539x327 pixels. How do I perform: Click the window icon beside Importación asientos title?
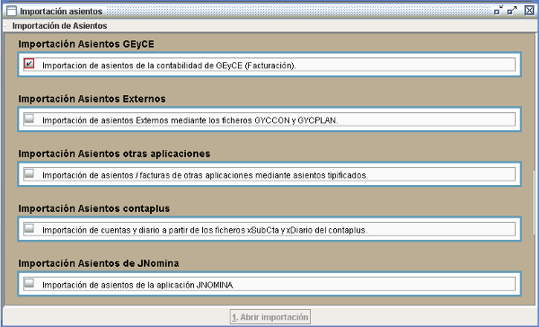point(12,11)
